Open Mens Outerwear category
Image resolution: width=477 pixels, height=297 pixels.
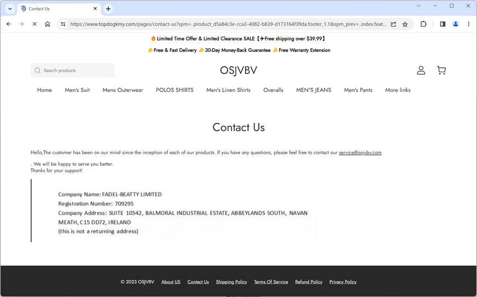click(123, 90)
